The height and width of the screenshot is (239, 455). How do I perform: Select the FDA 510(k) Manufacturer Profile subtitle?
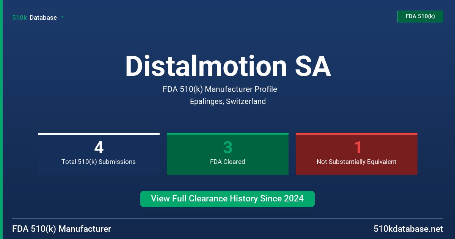220,89
